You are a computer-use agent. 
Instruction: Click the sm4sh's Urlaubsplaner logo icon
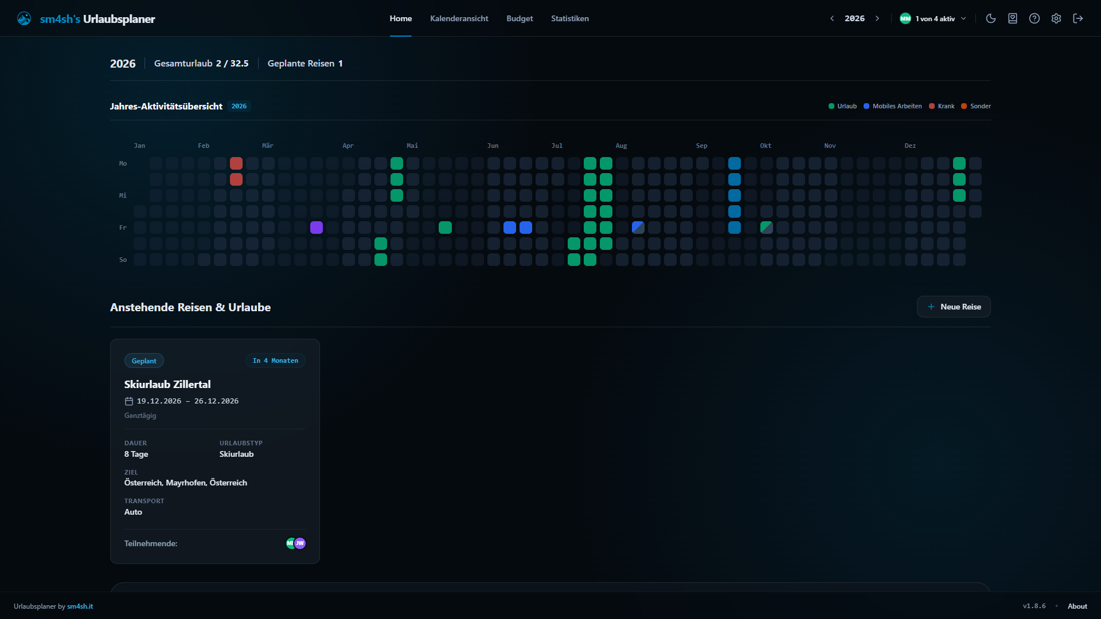(24, 18)
